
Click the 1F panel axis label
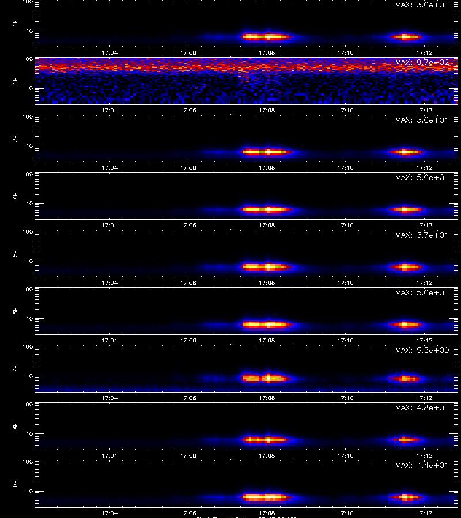tap(15, 23)
